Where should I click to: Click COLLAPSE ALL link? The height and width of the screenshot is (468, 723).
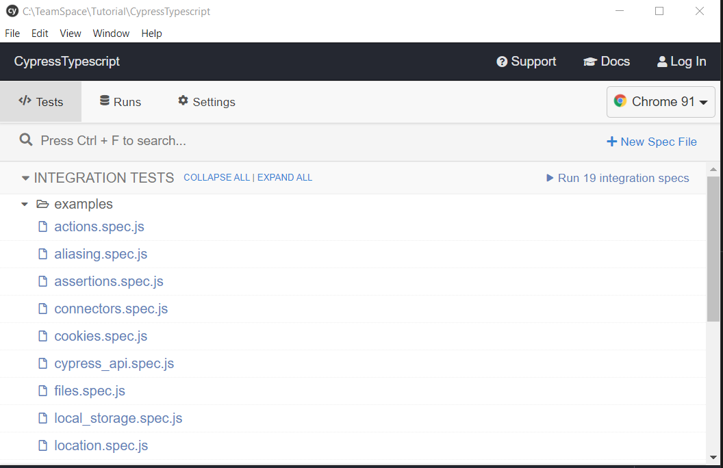click(x=217, y=177)
